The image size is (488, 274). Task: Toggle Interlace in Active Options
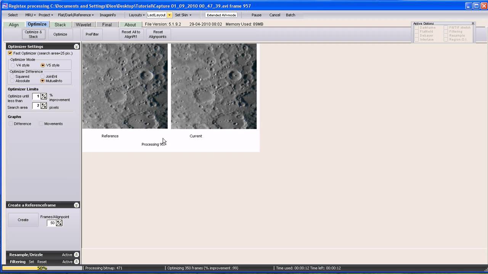pyautogui.click(x=417, y=40)
